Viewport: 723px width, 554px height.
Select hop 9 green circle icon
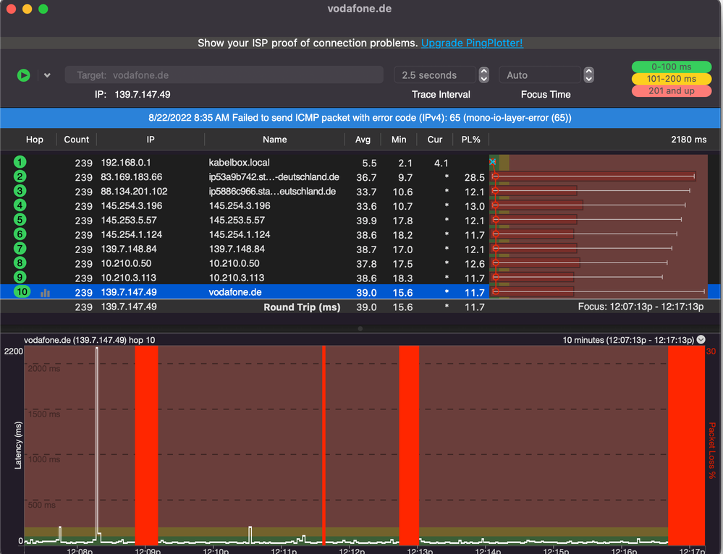(x=20, y=277)
